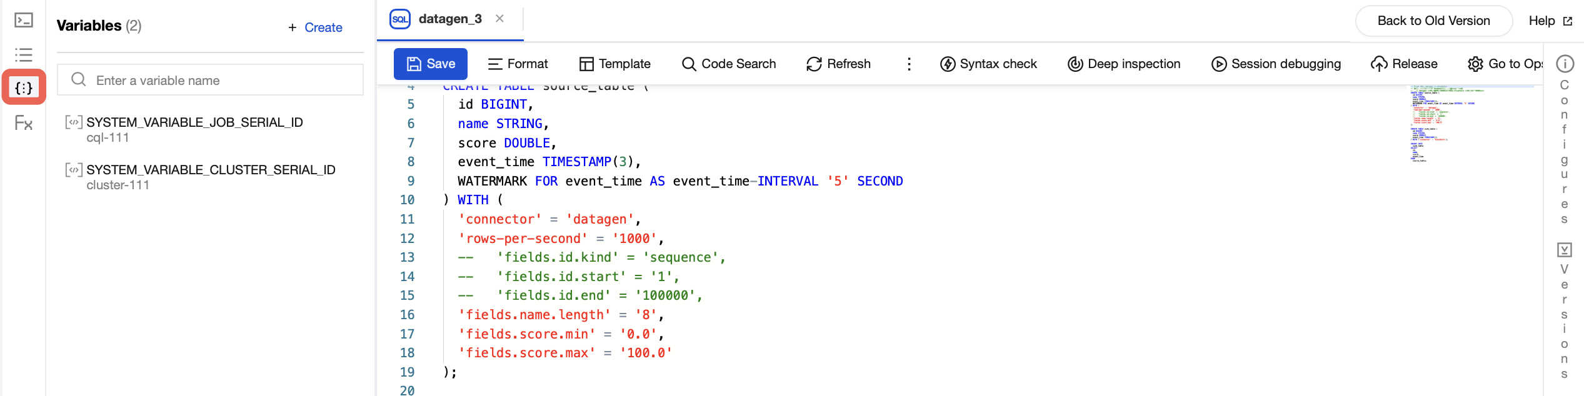Click line number 16 in the gutter
This screenshot has height=396, width=1584.
coord(407,315)
